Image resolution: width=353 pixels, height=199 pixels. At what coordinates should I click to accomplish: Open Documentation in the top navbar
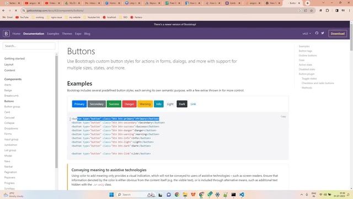34,34
